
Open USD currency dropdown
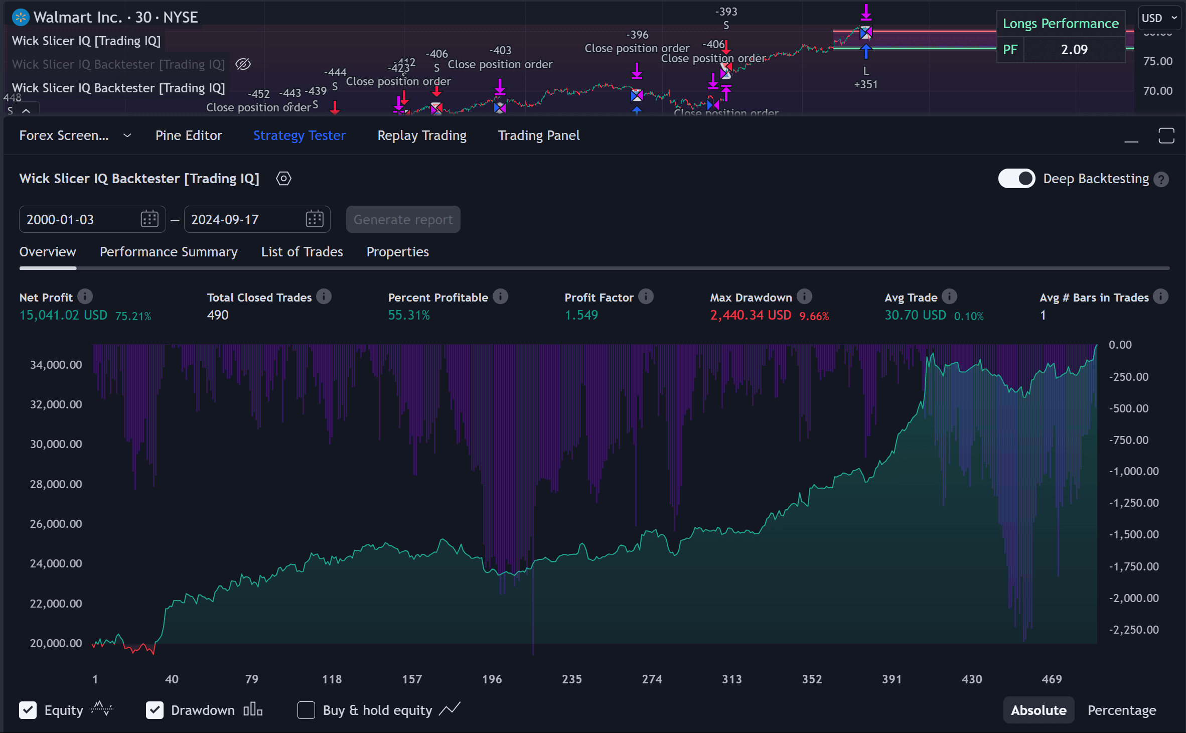pyautogui.click(x=1159, y=18)
